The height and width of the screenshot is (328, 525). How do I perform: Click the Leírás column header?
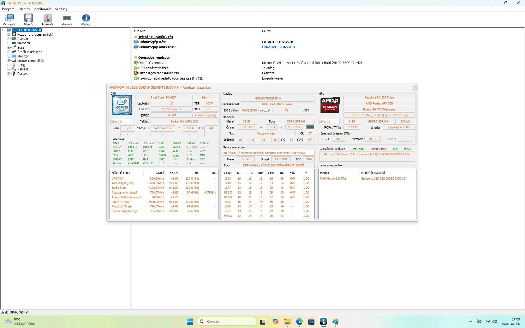322,31
